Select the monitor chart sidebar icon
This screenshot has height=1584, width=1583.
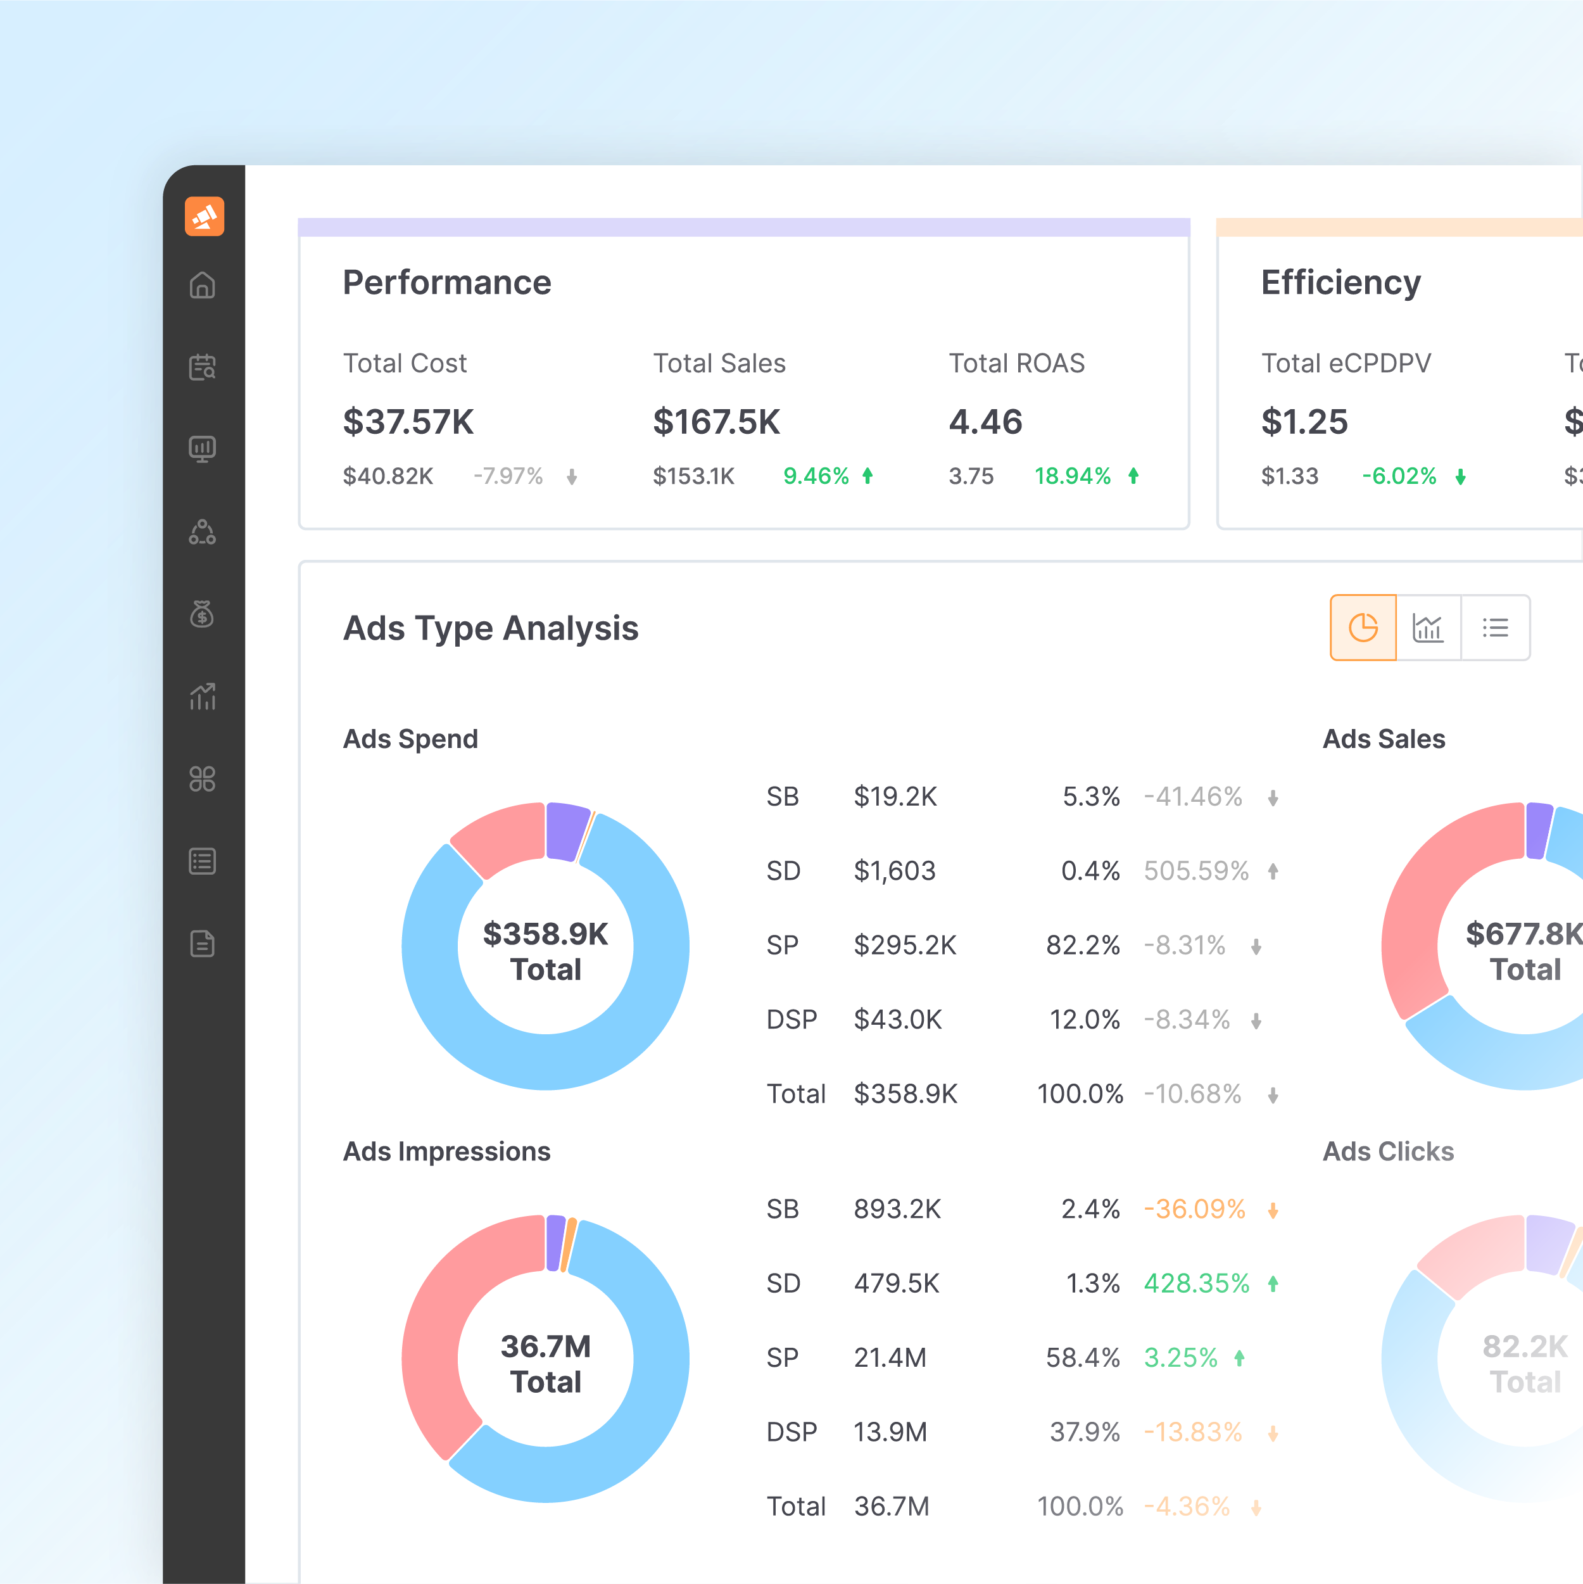(203, 449)
